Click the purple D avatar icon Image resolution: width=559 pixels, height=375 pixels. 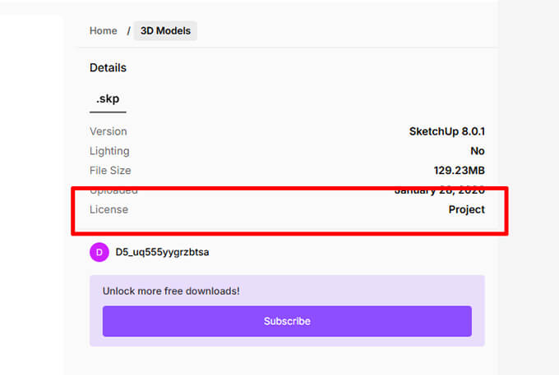click(x=99, y=252)
